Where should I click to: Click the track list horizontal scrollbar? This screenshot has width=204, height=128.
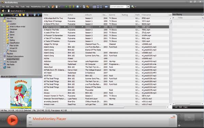pos(85,107)
